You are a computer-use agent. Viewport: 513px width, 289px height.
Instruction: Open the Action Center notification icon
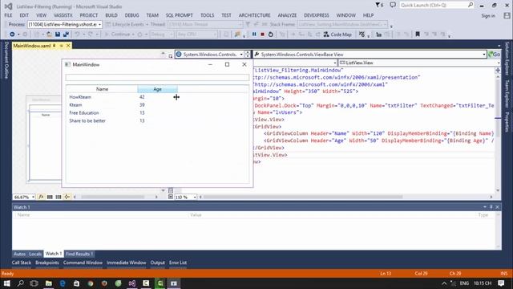501,283
